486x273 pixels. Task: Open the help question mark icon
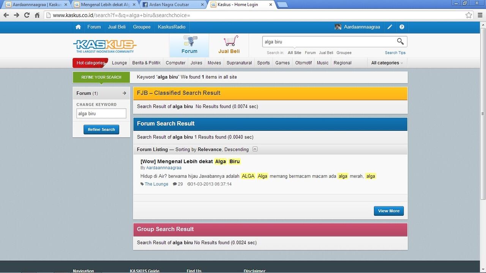pyautogui.click(x=402, y=27)
